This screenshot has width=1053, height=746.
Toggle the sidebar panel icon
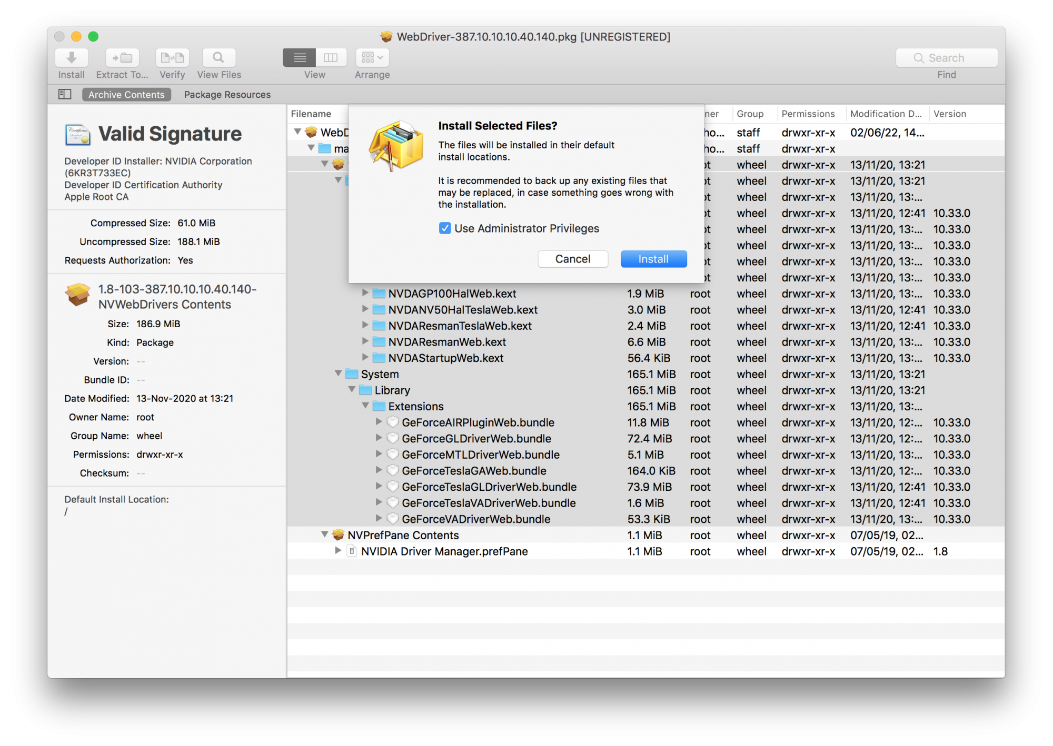65,94
